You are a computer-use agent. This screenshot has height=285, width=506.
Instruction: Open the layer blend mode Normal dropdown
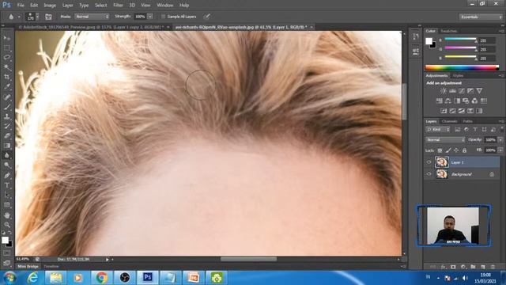click(x=445, y=140)
